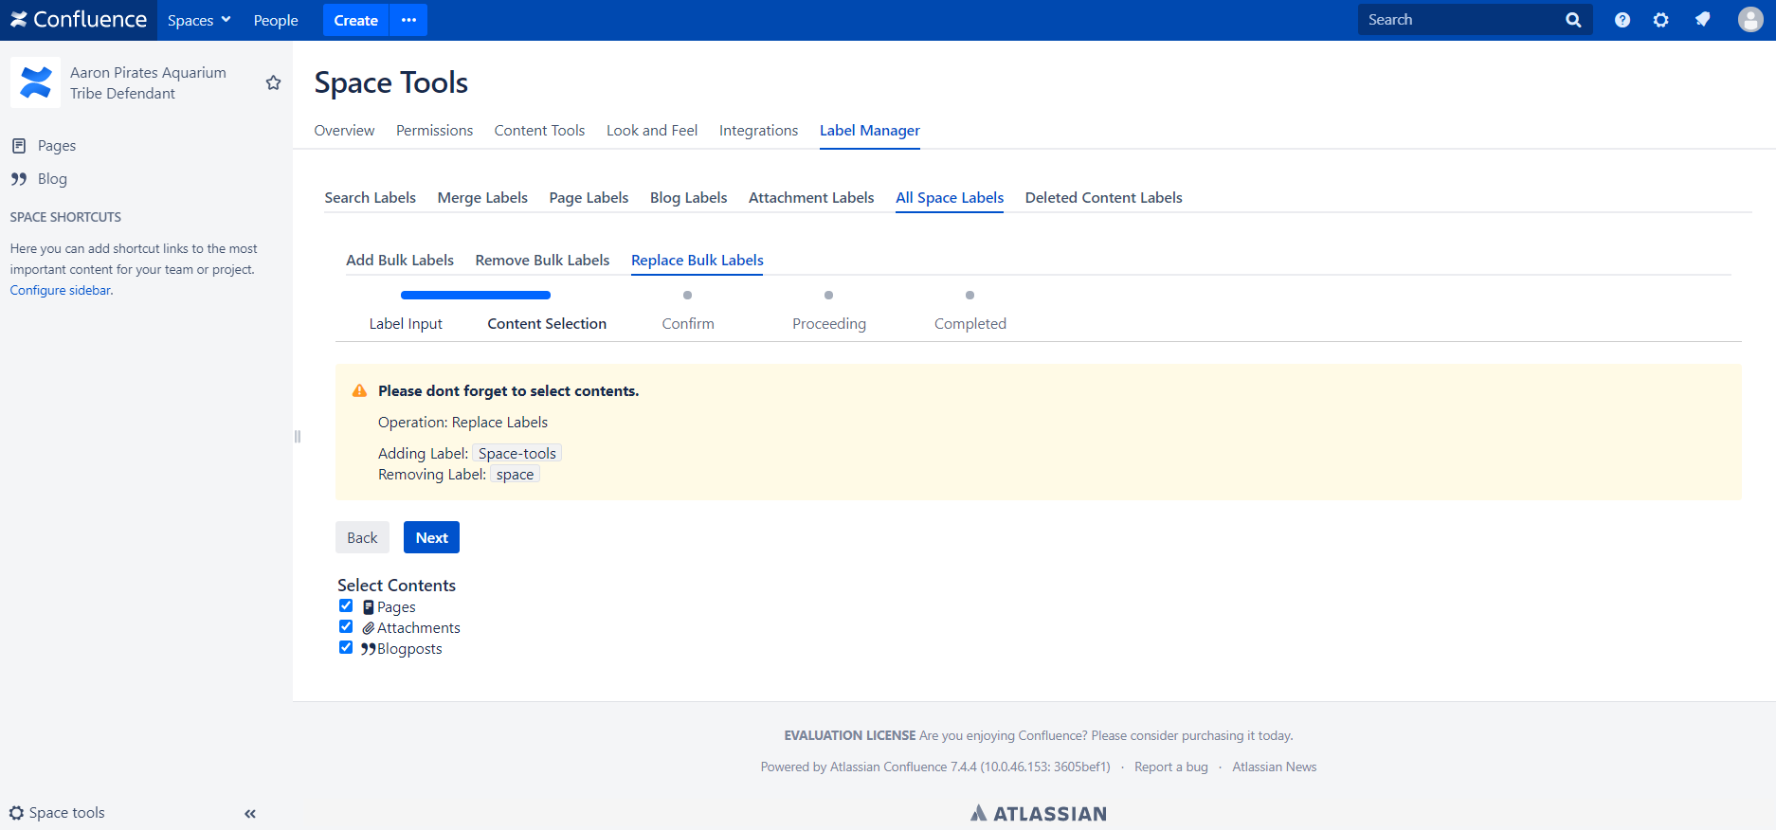
Task: Switch to Blog Labels tab
Action: (689, 198)
